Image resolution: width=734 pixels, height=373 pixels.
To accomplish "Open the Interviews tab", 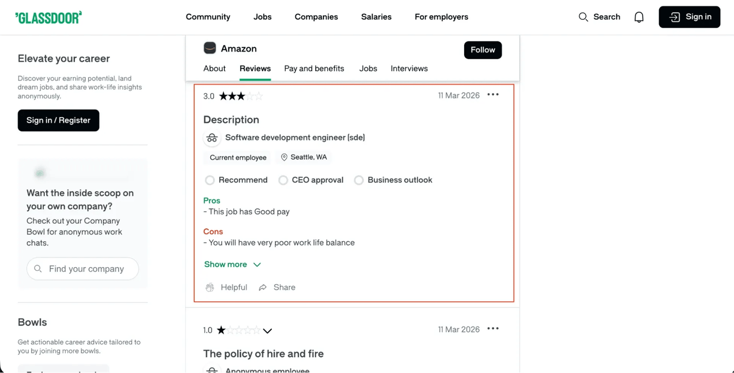I will pyautogui.click(x=409, y=68).
